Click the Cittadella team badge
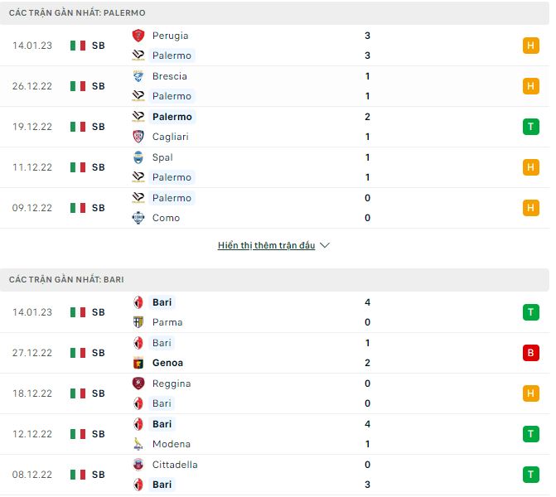 [138, 465]
